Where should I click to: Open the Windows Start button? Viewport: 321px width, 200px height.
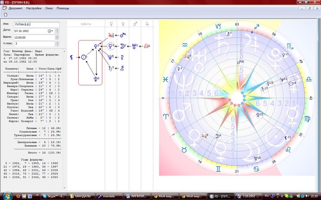coord(7,196)
